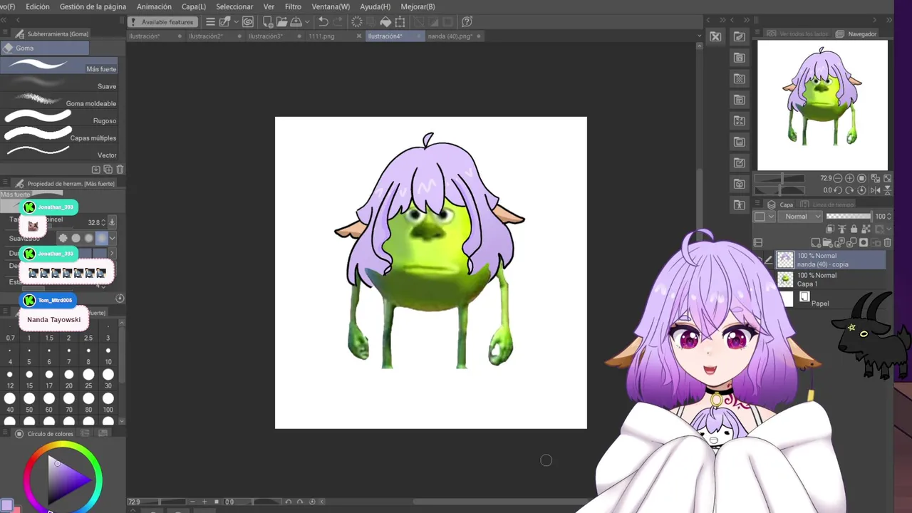
Task: Import a sub tool into Goma group
Action: pos(95,170)
